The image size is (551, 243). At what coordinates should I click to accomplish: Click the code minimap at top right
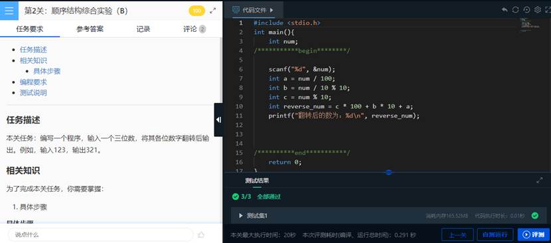pyautogui.click(x=530, y=25)
